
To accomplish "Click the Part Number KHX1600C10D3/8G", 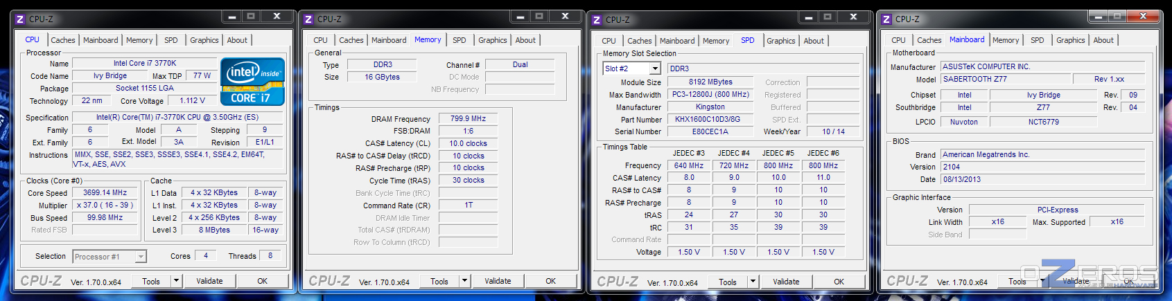I will (710, 119).
